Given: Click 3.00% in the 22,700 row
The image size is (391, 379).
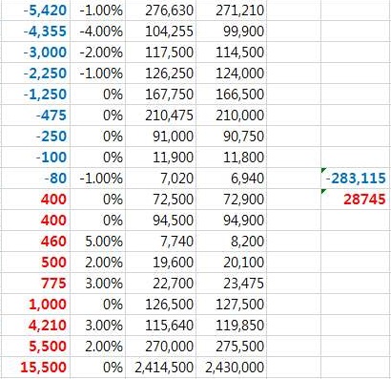Looking at the screenshot, I should coord(97,284).
